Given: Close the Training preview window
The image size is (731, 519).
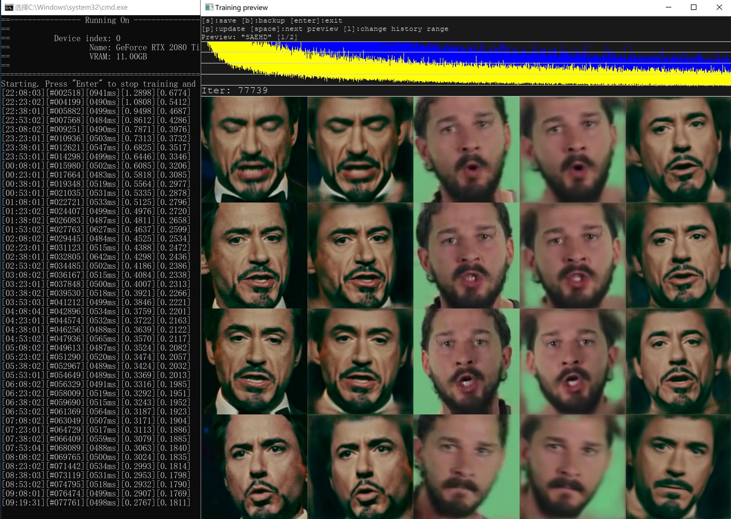Looking at the screenshot, I should pos(719,7).
